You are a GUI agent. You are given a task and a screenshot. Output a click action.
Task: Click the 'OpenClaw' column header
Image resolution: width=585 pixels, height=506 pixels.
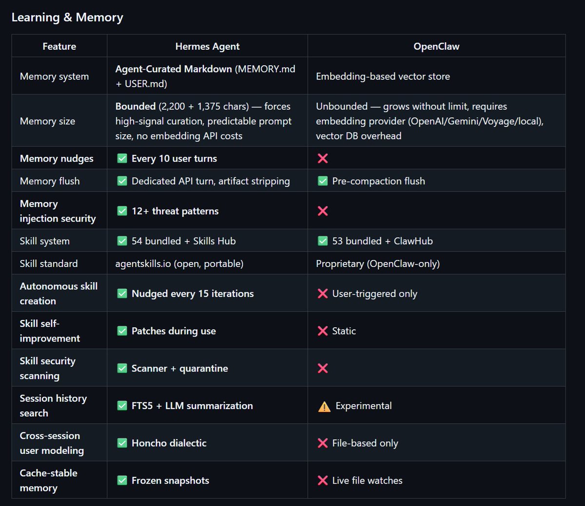(436, 46)
